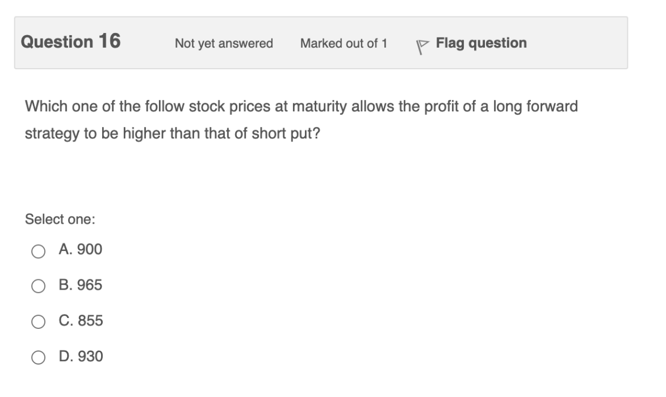Viewport: 666px width, 397px height.
Task: Select answer option D. 930
Action: click(81, 357)
